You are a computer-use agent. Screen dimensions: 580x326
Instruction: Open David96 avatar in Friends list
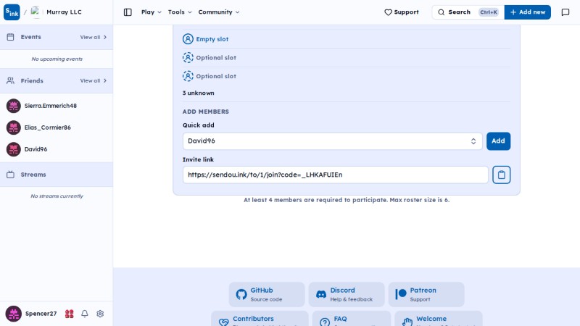(x=14, y=149)
